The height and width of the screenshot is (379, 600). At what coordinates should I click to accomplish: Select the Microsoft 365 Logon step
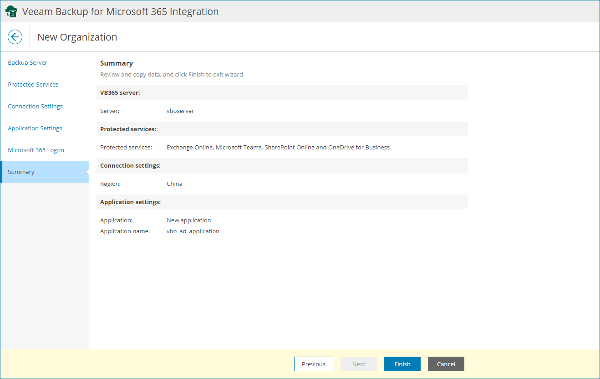point(36,150)
